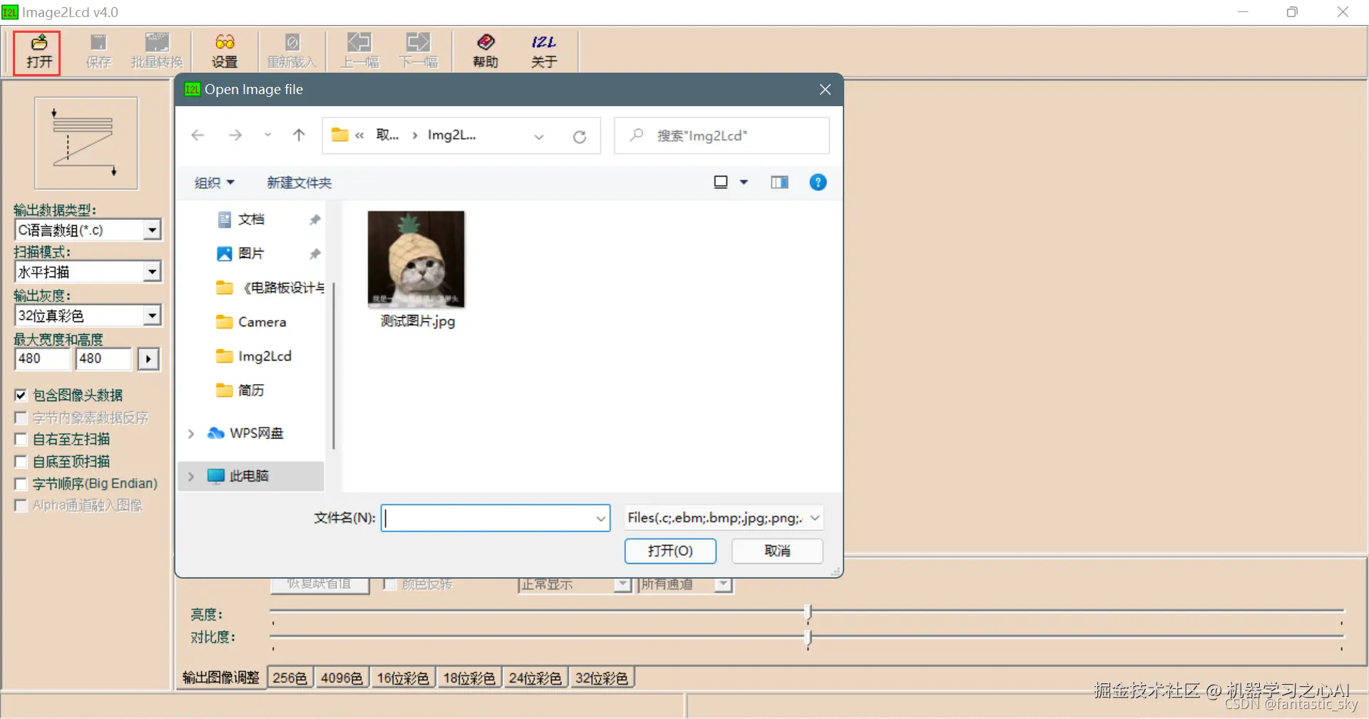Click the 帮助 help toolbar icon
This screenshot has height=719, width=1369.
coord(486,52)
